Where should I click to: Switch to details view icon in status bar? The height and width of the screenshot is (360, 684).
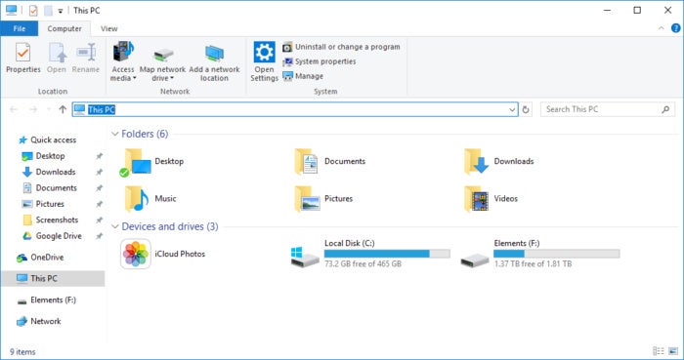pyautogui.click(x=659, y=351)
